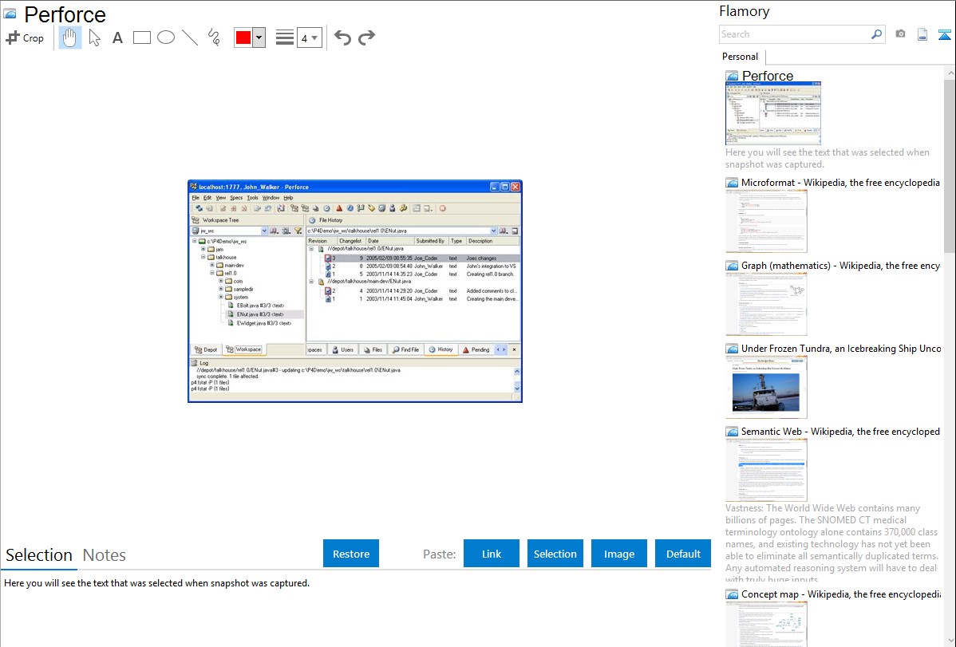Click the icon beside Concept map title
956x647 pixels.
point(732,594)
